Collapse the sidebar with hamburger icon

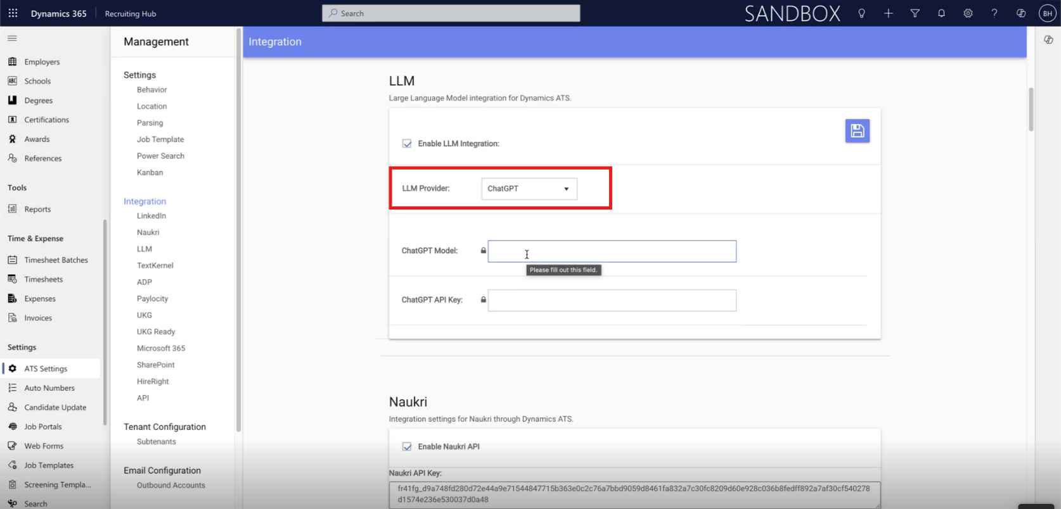coord(12,39)
